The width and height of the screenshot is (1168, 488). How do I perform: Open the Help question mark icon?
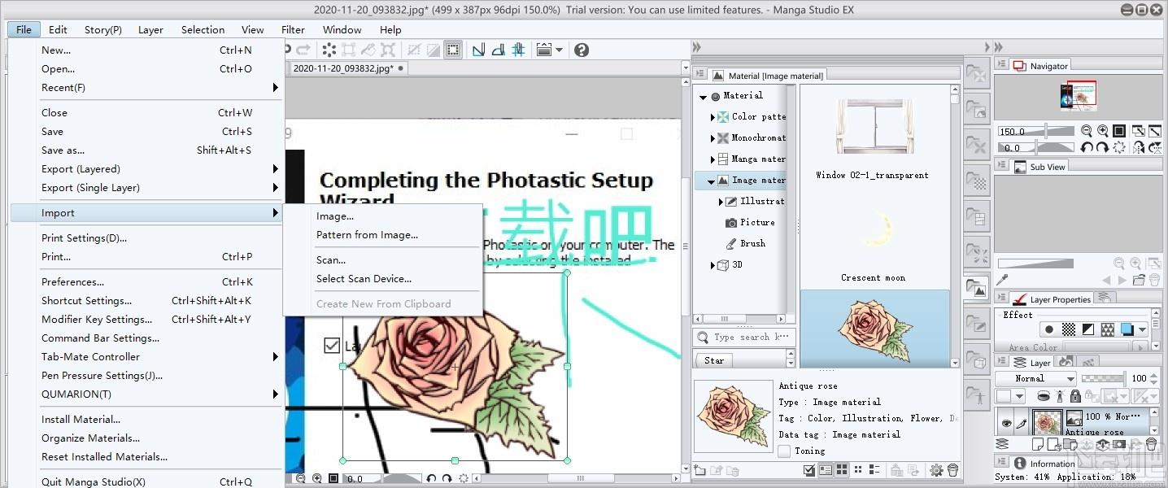582,50
